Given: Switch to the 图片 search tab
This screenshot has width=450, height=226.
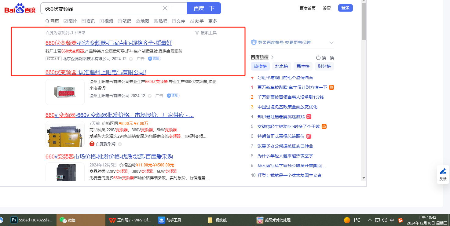Looking at the screenshot, I should point(70,21).
